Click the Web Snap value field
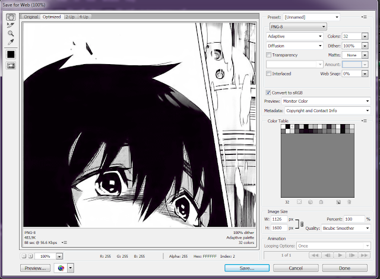The height and width of the screenshot is (279, 380). tap(351, 74)
